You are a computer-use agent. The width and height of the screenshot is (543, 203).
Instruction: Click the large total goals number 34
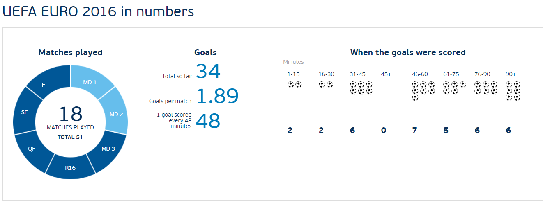pyautogui.click(x=208, y=71)
